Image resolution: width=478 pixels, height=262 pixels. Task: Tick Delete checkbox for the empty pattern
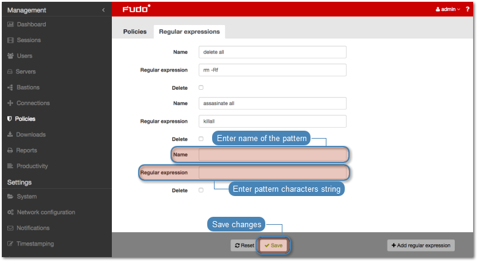tap(201, 191)
